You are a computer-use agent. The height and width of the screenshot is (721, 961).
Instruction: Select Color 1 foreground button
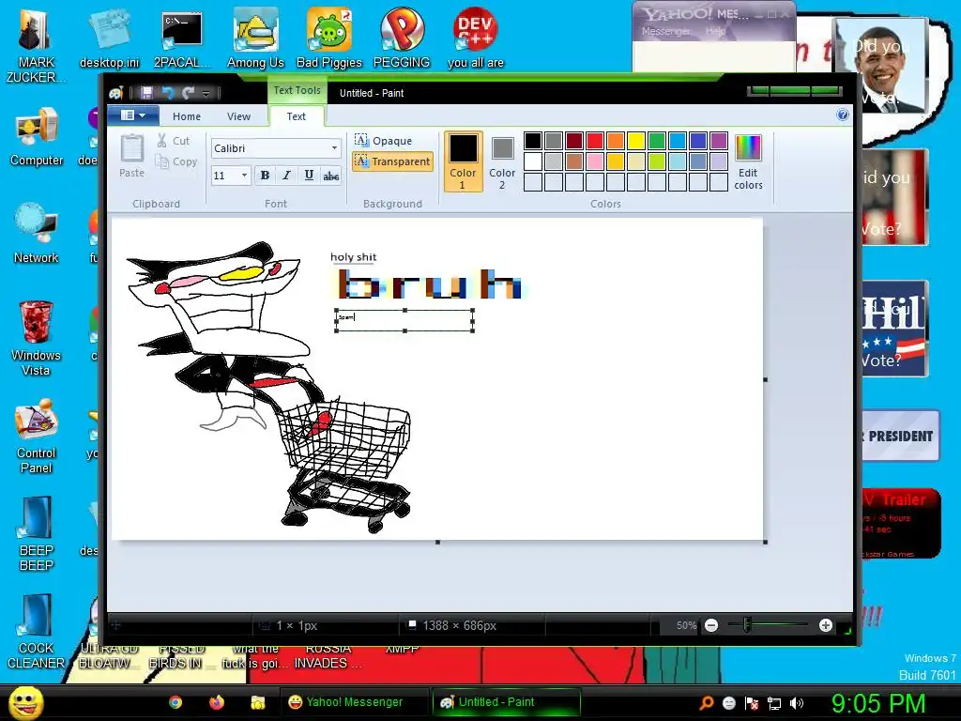(463, 161)
